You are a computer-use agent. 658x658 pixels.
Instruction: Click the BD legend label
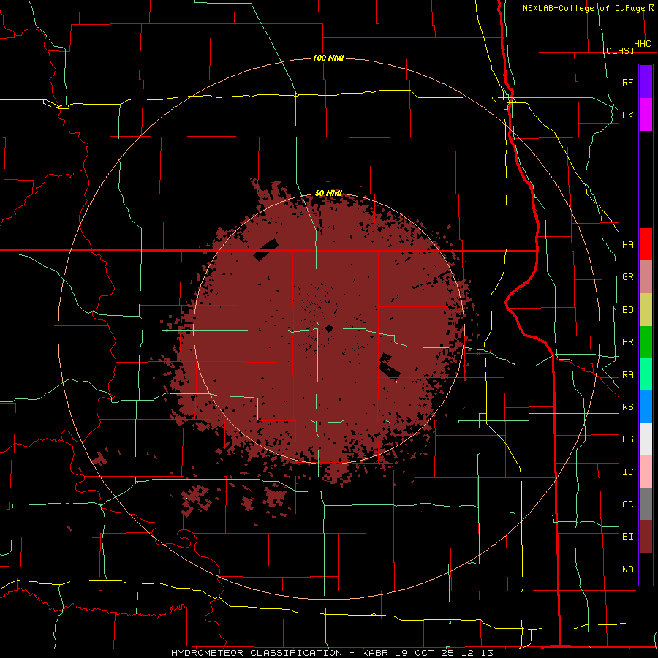(x=627, y=310)
